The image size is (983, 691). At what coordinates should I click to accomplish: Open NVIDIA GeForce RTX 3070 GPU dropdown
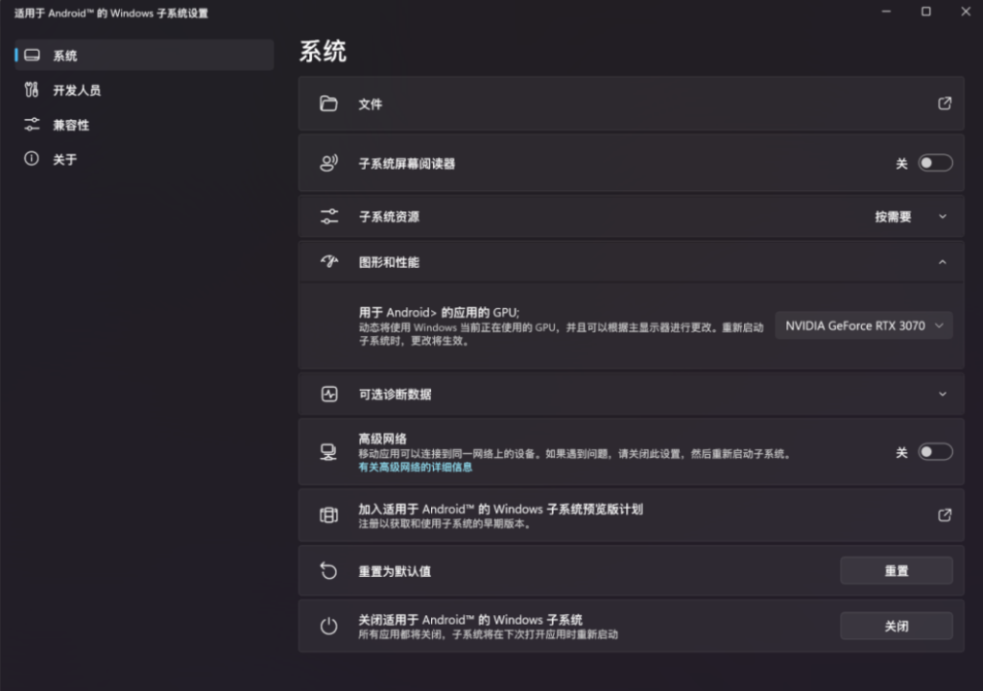pyautogui.click(x=864, y=325)
